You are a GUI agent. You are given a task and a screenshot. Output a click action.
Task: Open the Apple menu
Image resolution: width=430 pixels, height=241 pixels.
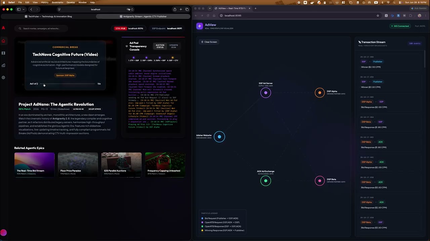(x=4, y=2)
